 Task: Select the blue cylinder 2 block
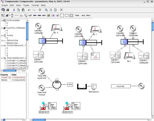(83, 43)
